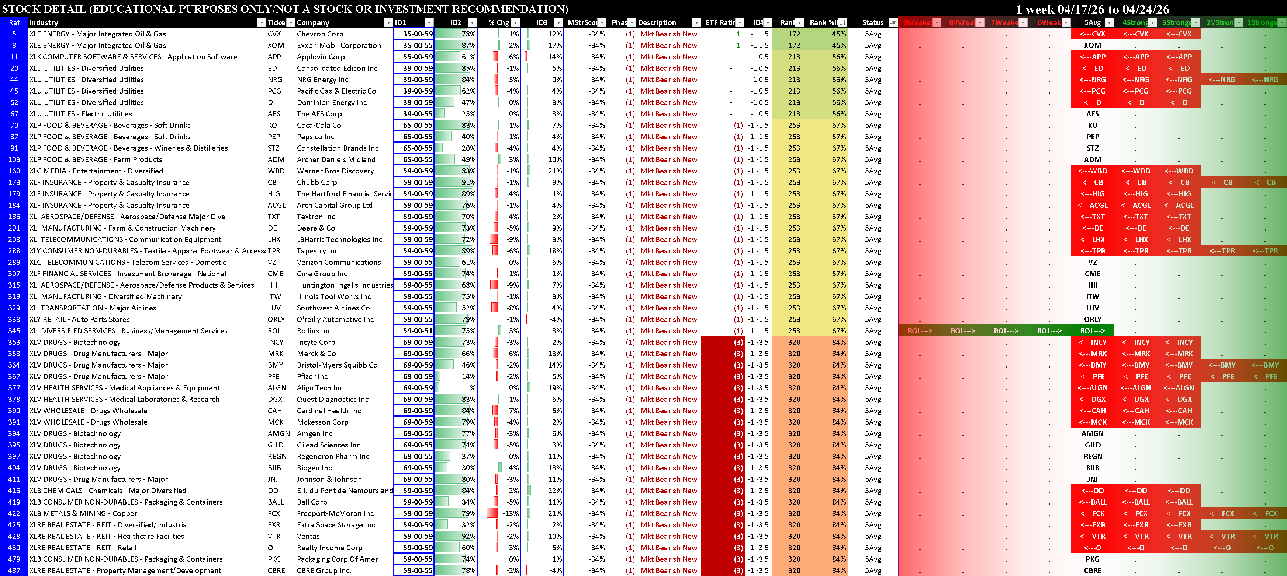The image size is (1287, 576).
Task: Expand the Description column filter arrow
Action: click(696, 23)
